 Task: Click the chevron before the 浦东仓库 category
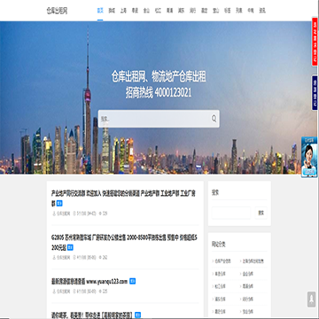click(213, 300)
